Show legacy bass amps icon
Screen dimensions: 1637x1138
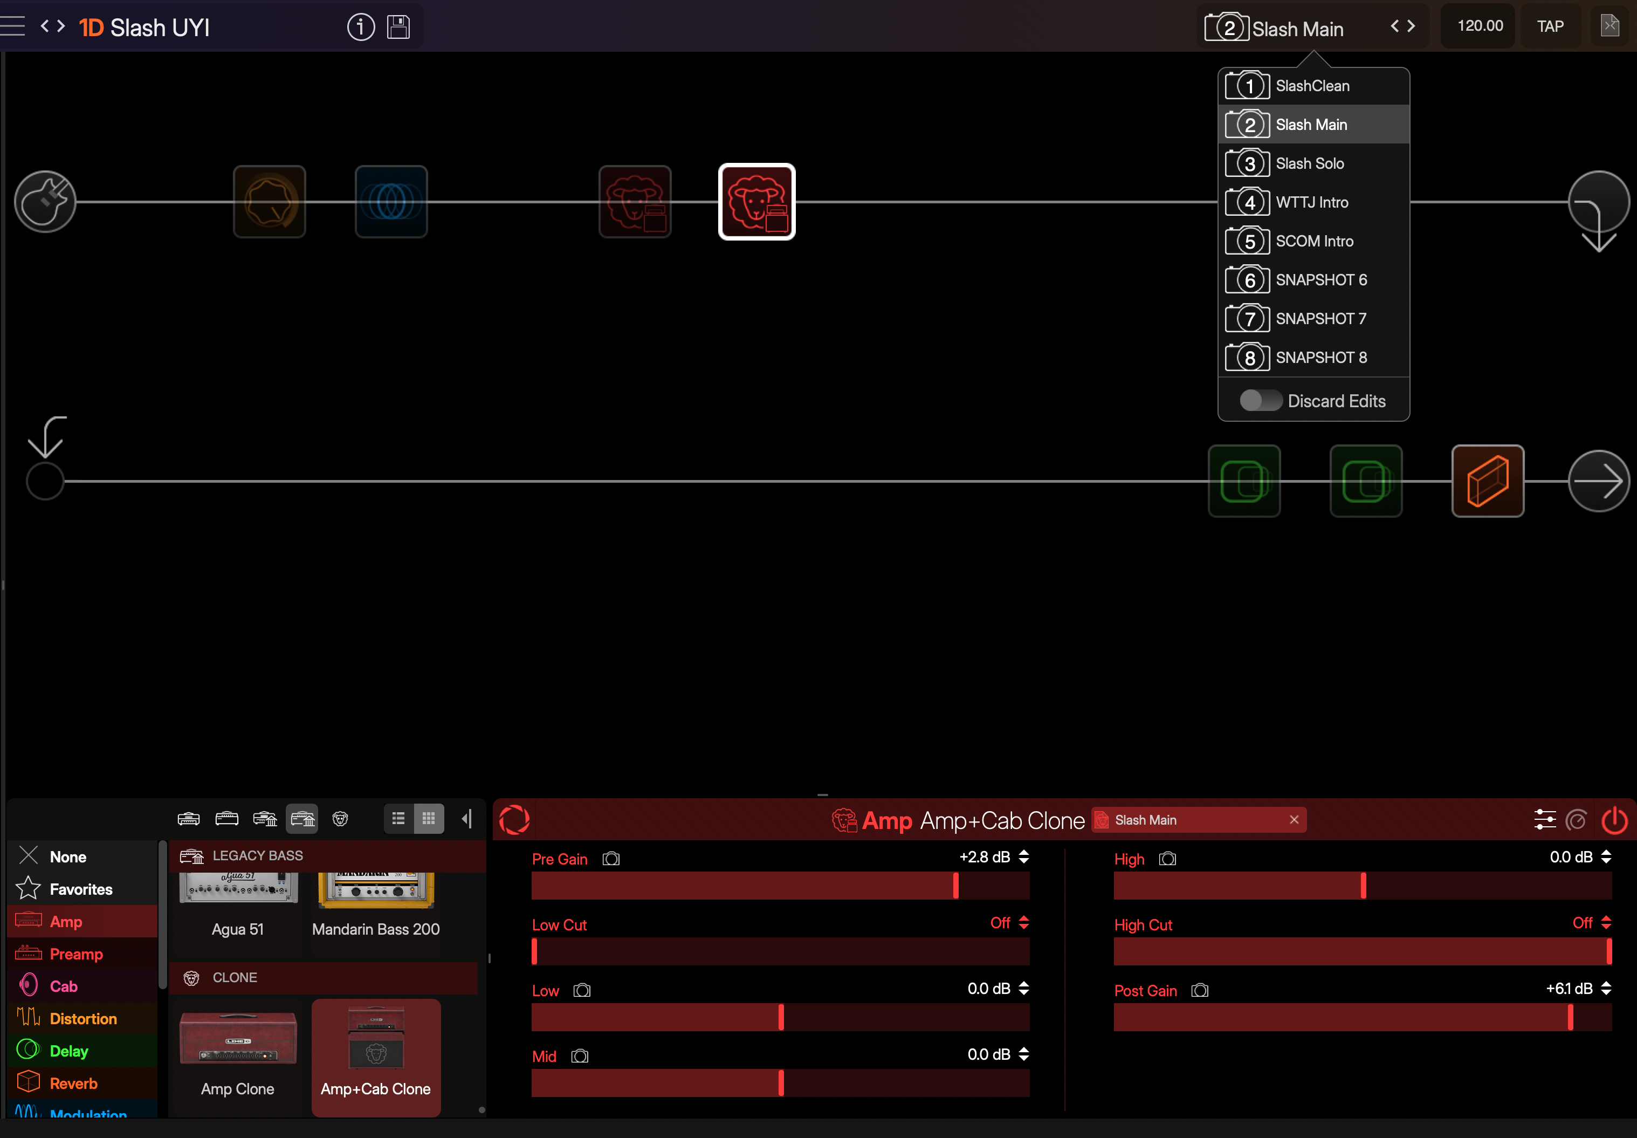303,819
